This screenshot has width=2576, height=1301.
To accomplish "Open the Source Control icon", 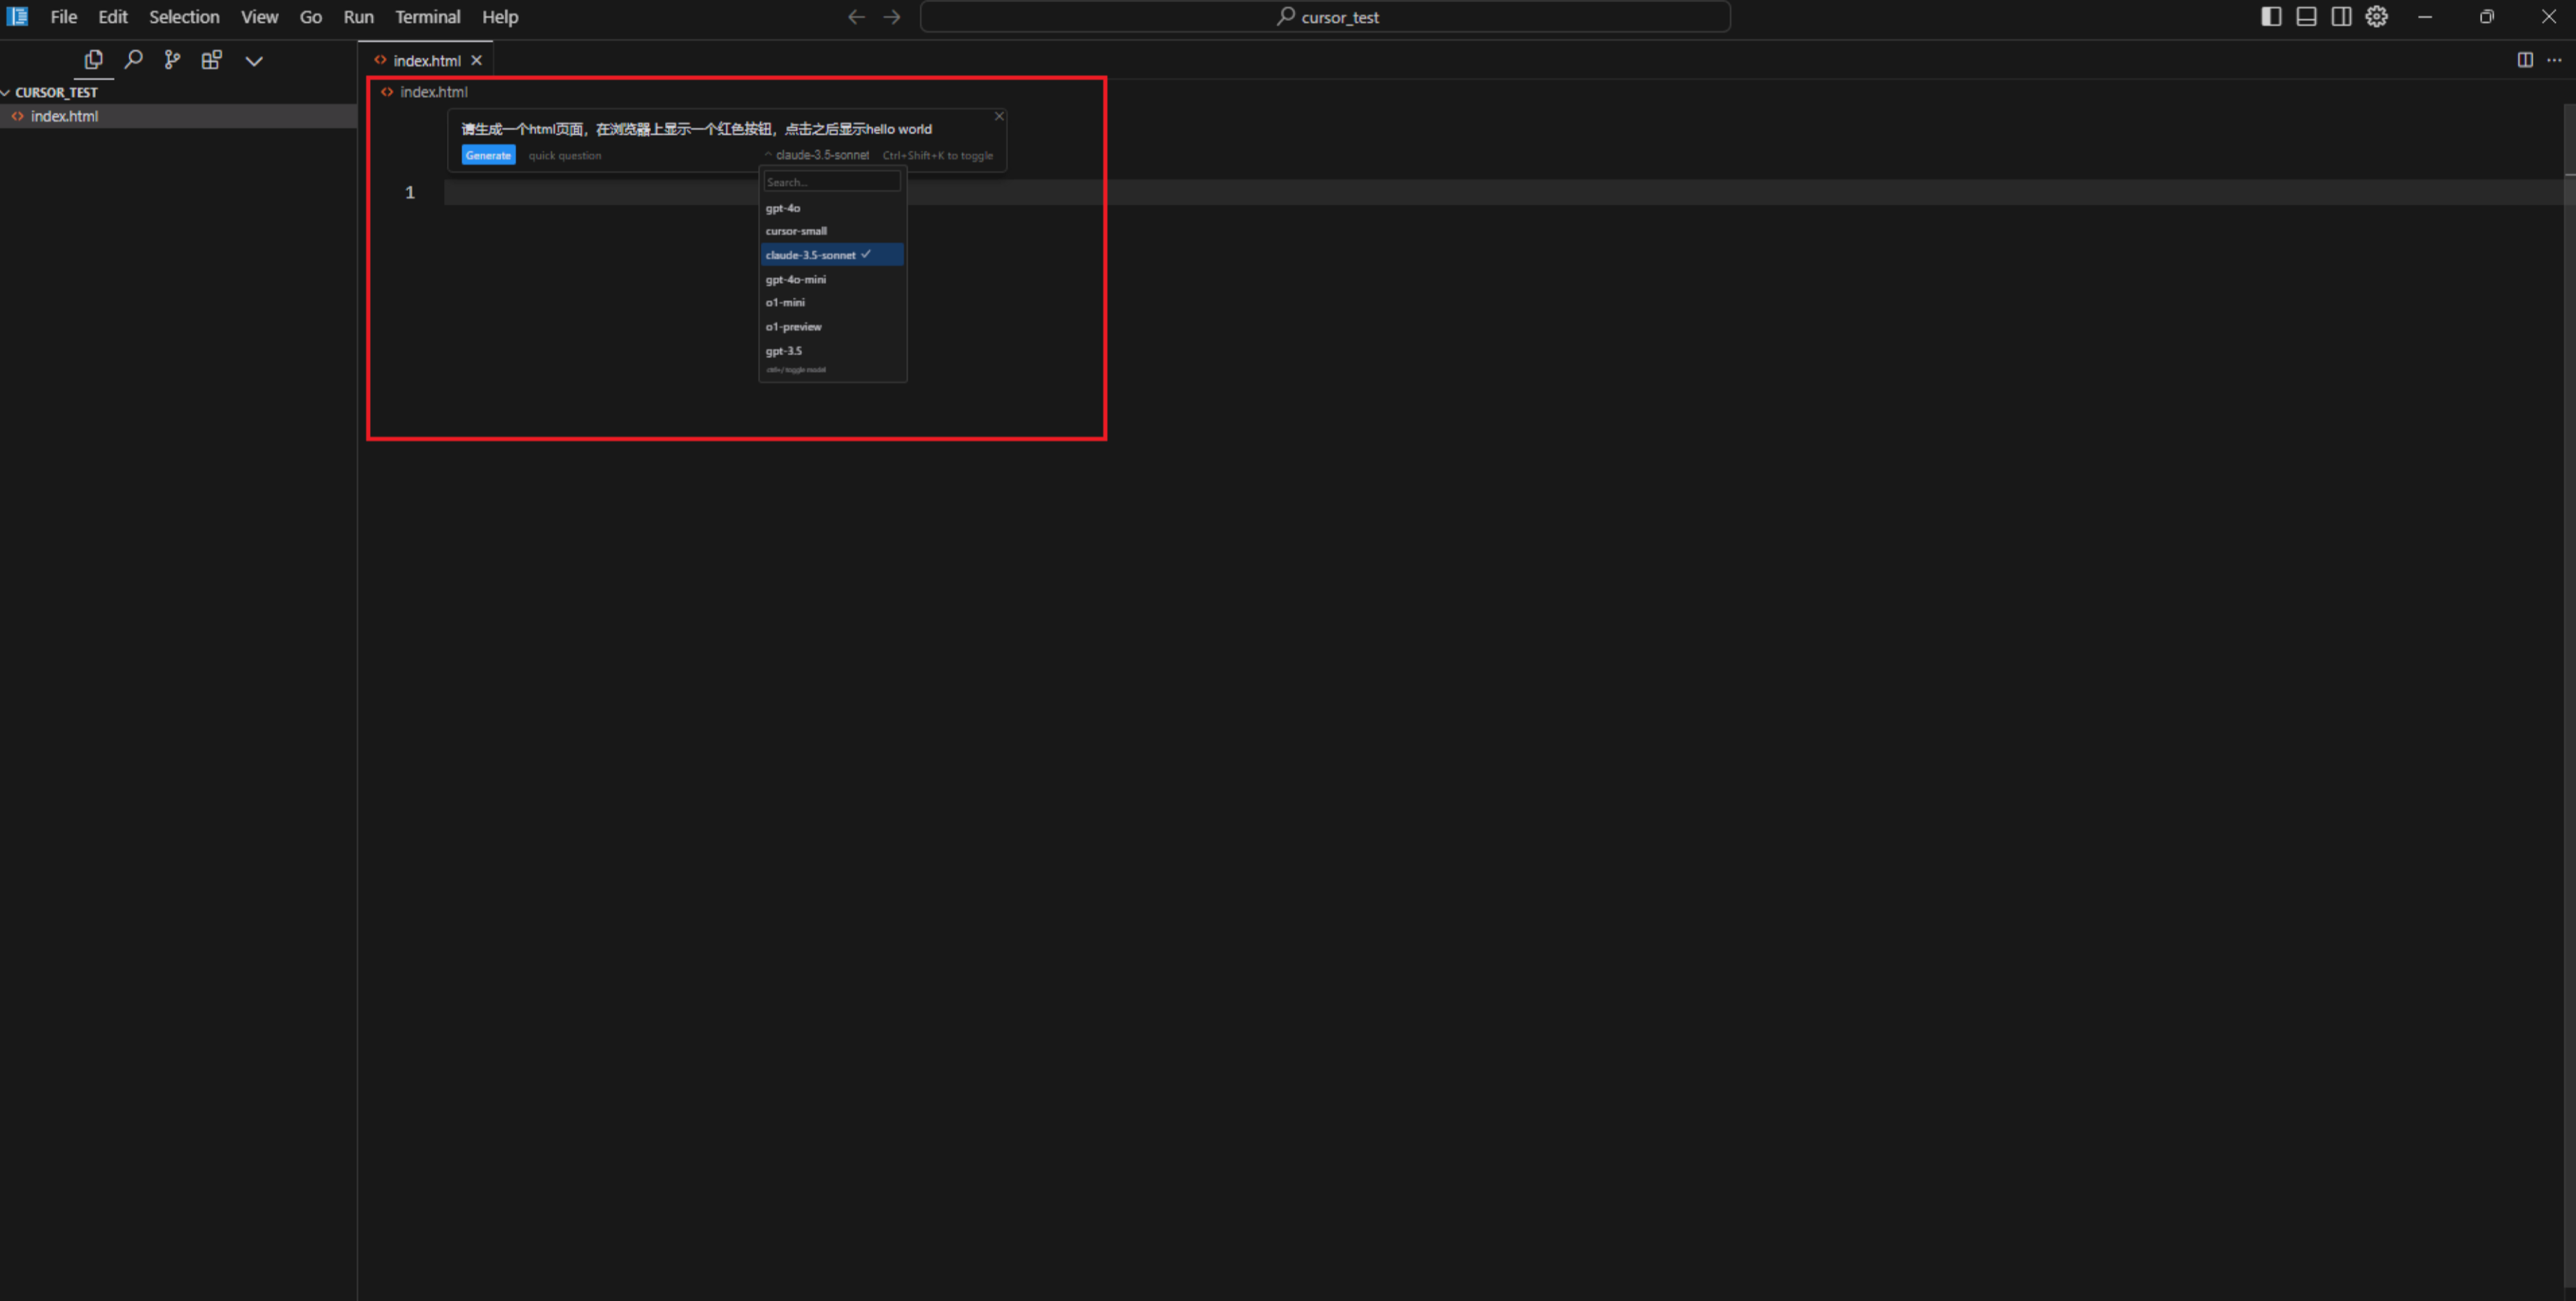I will (172, 60).
